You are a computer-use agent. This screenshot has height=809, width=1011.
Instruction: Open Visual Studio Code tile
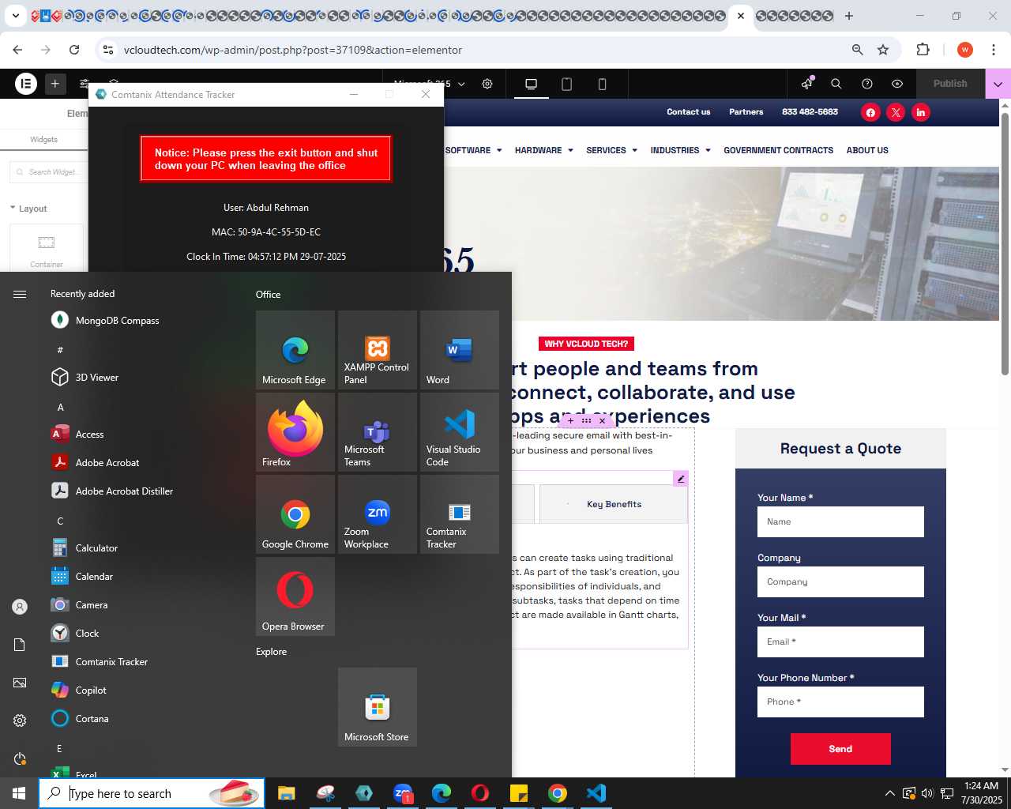coord(460,432)
